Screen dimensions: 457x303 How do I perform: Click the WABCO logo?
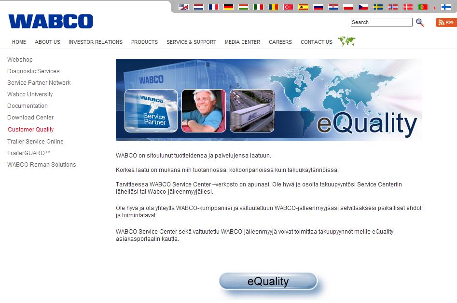click(x=51, y=21)
